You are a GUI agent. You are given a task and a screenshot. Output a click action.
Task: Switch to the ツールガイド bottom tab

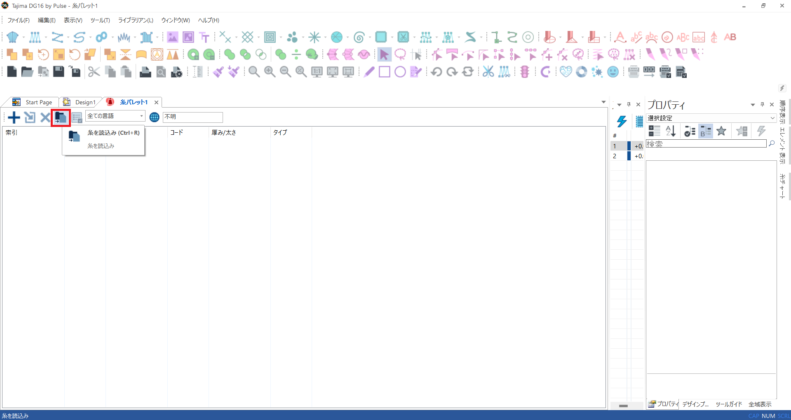[729, 404]
